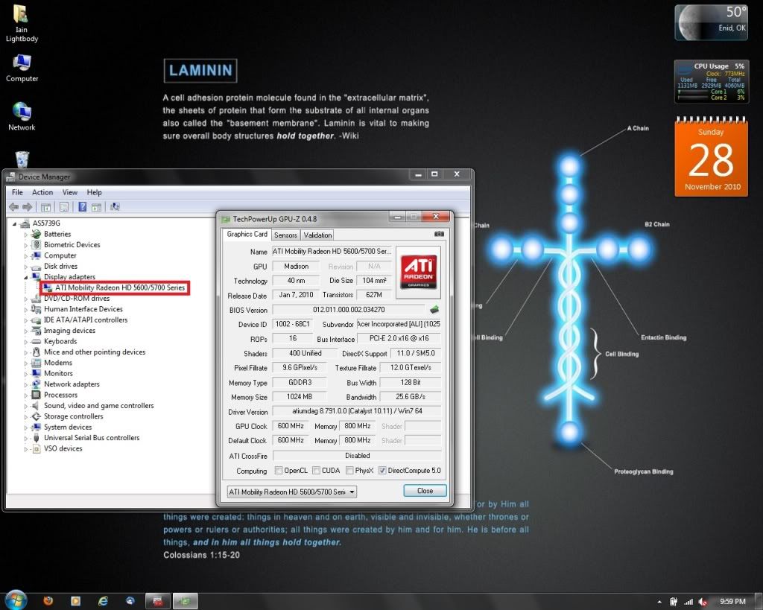Click the Scan for hardware changes icon
This screenshot has height=610, width=763.
[x=115, y=207]
